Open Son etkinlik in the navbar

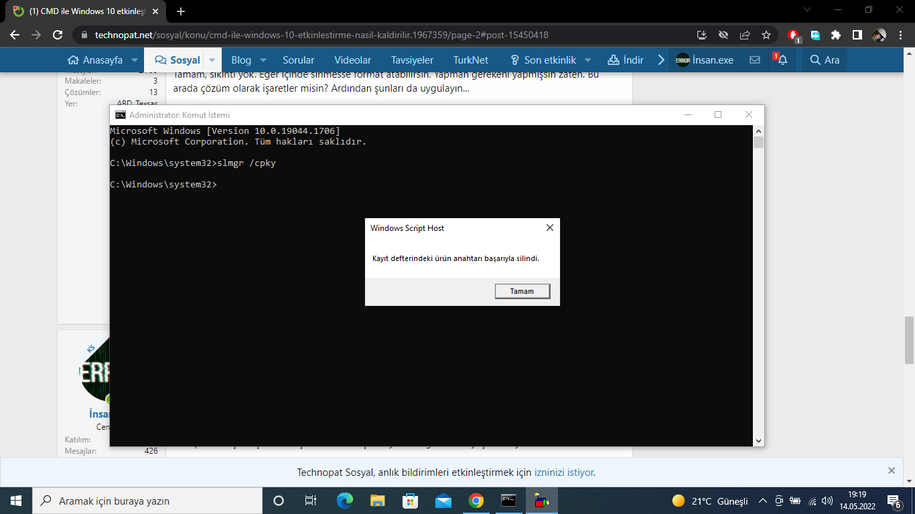click(x=543, y=60)
